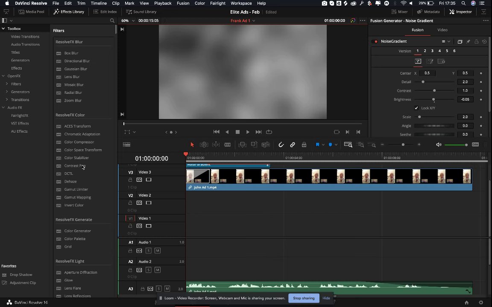Click the mute volume speaker icon
This screenshot has width=492, height=307.
coord(439,145)
